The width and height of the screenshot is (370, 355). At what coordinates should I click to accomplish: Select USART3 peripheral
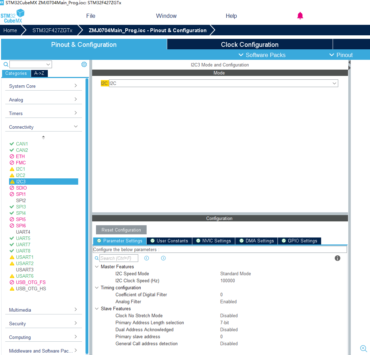point(25,270)
